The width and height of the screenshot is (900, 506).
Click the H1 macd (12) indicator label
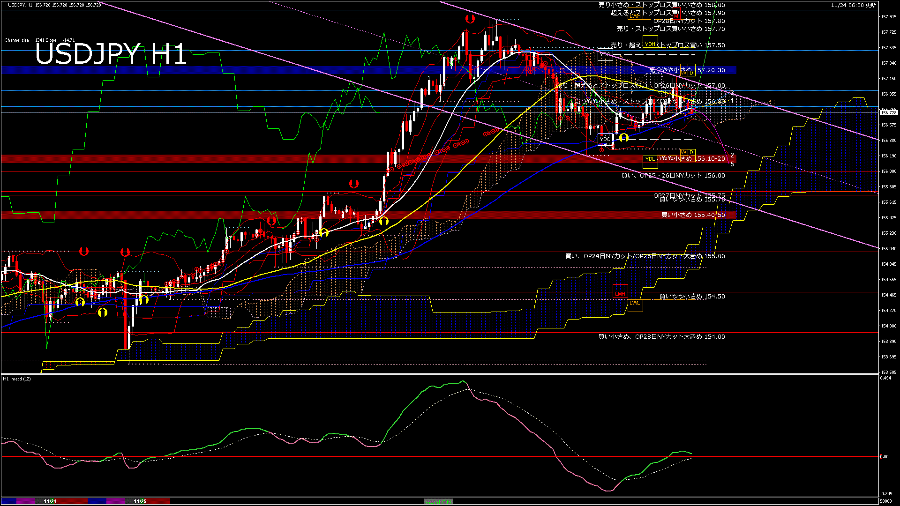point(17,379)
